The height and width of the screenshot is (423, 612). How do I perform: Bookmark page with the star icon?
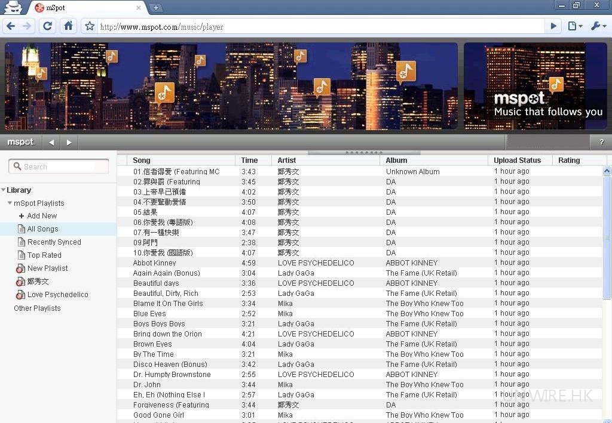(90, 26)
